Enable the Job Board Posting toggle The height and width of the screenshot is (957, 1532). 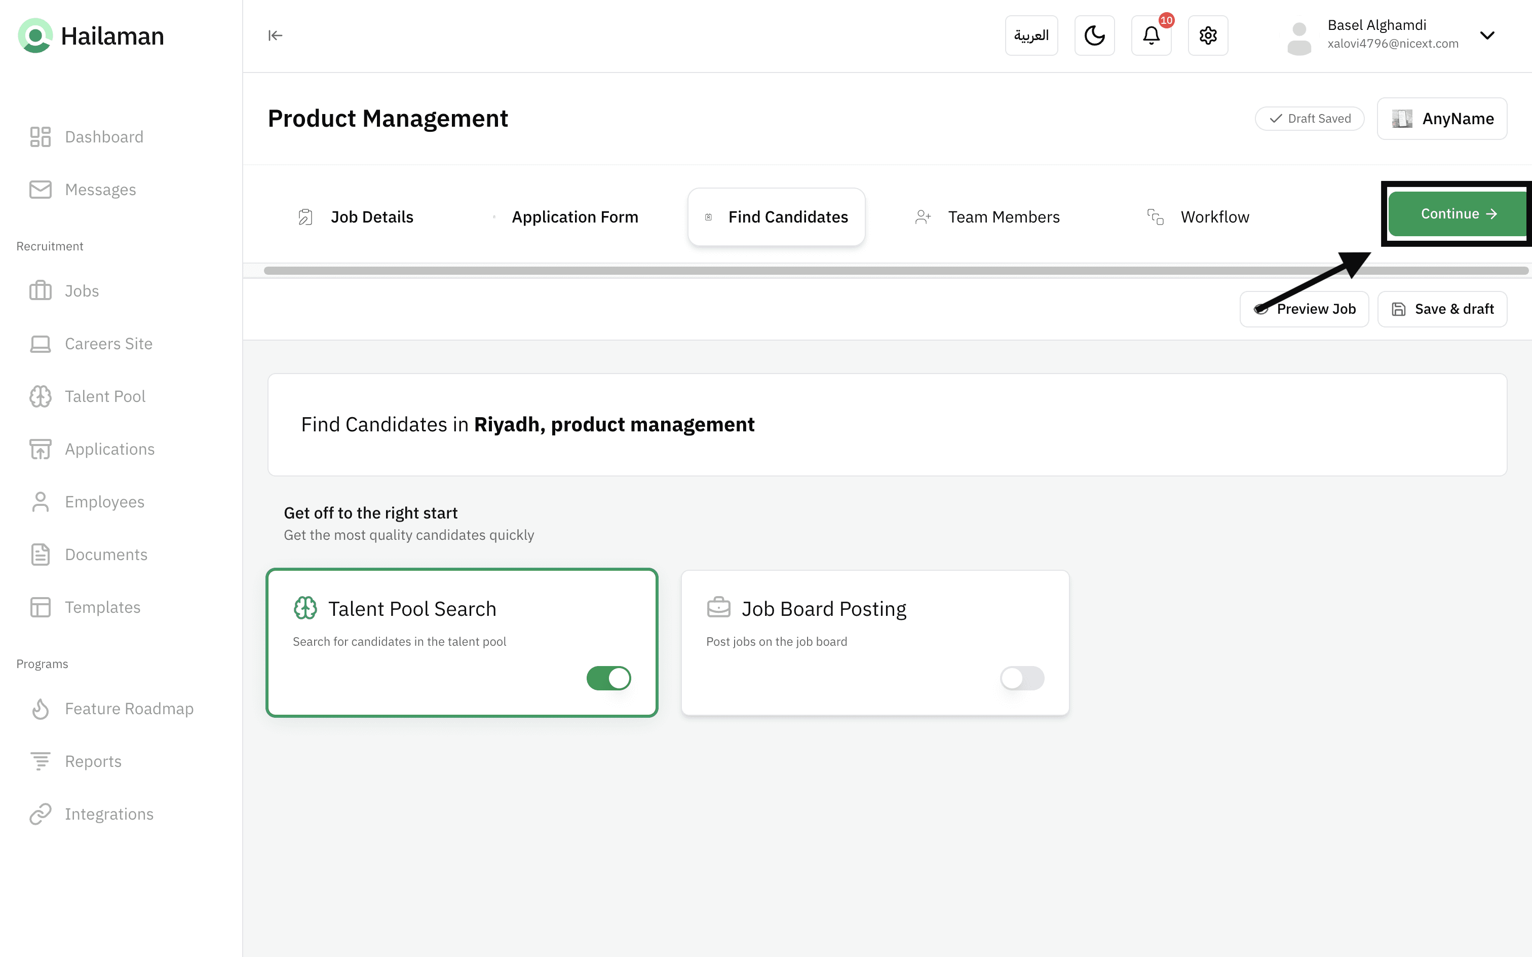(1021, 678)
